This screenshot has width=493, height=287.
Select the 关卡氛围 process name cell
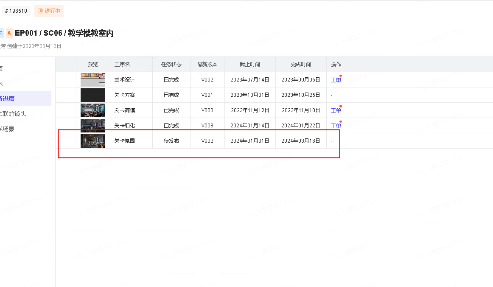point(125,141)
